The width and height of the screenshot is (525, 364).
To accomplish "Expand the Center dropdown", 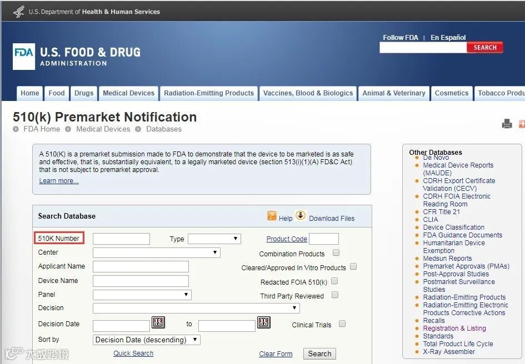I will (x=156, y=252).
